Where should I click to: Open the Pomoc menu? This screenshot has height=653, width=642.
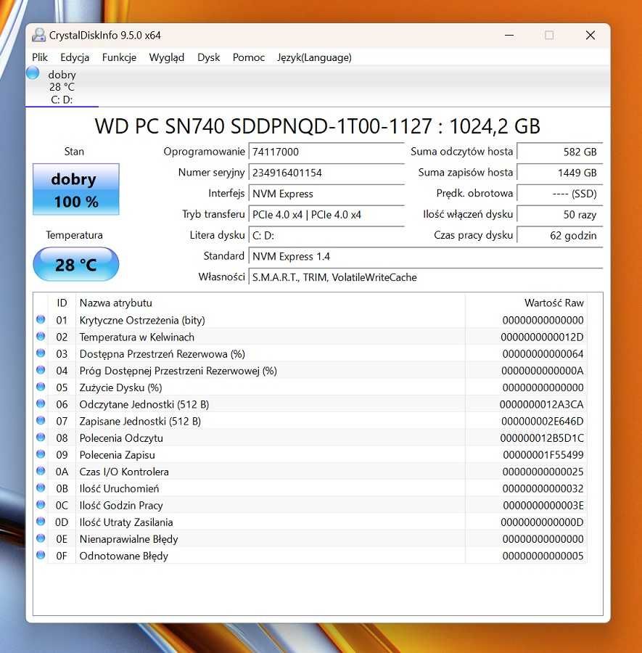pos(249,57)
